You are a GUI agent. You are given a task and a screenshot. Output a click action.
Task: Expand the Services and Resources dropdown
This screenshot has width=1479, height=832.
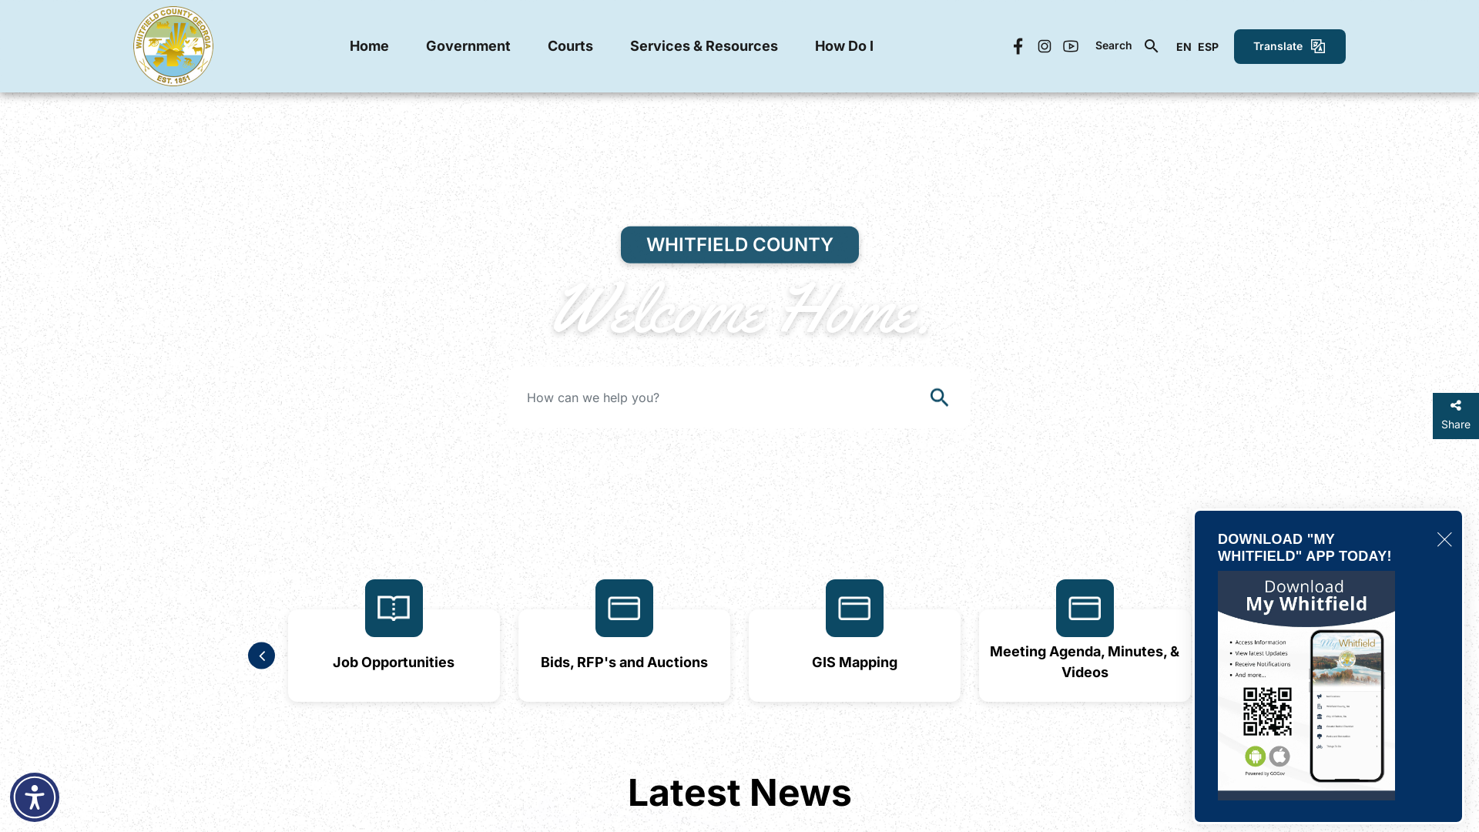click(704, 45)
